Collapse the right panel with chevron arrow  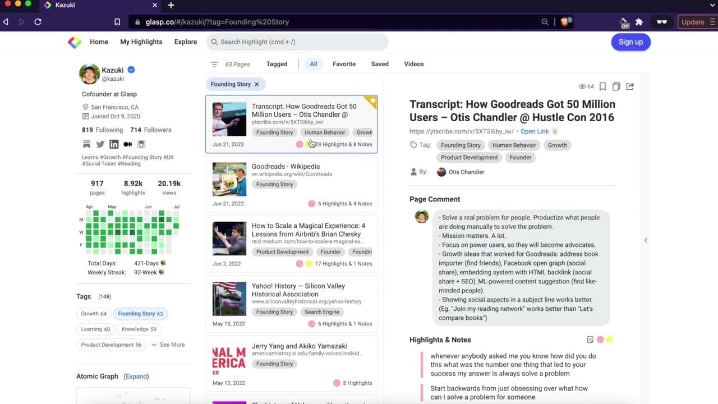click(x=646, y=240)
